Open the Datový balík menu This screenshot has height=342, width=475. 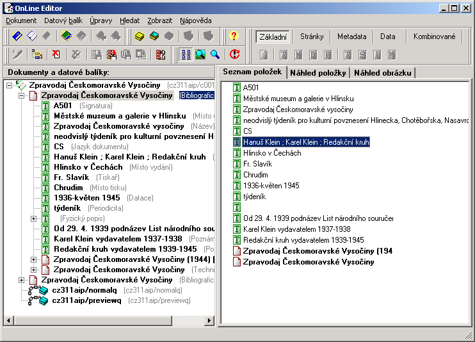click(63, 20)
